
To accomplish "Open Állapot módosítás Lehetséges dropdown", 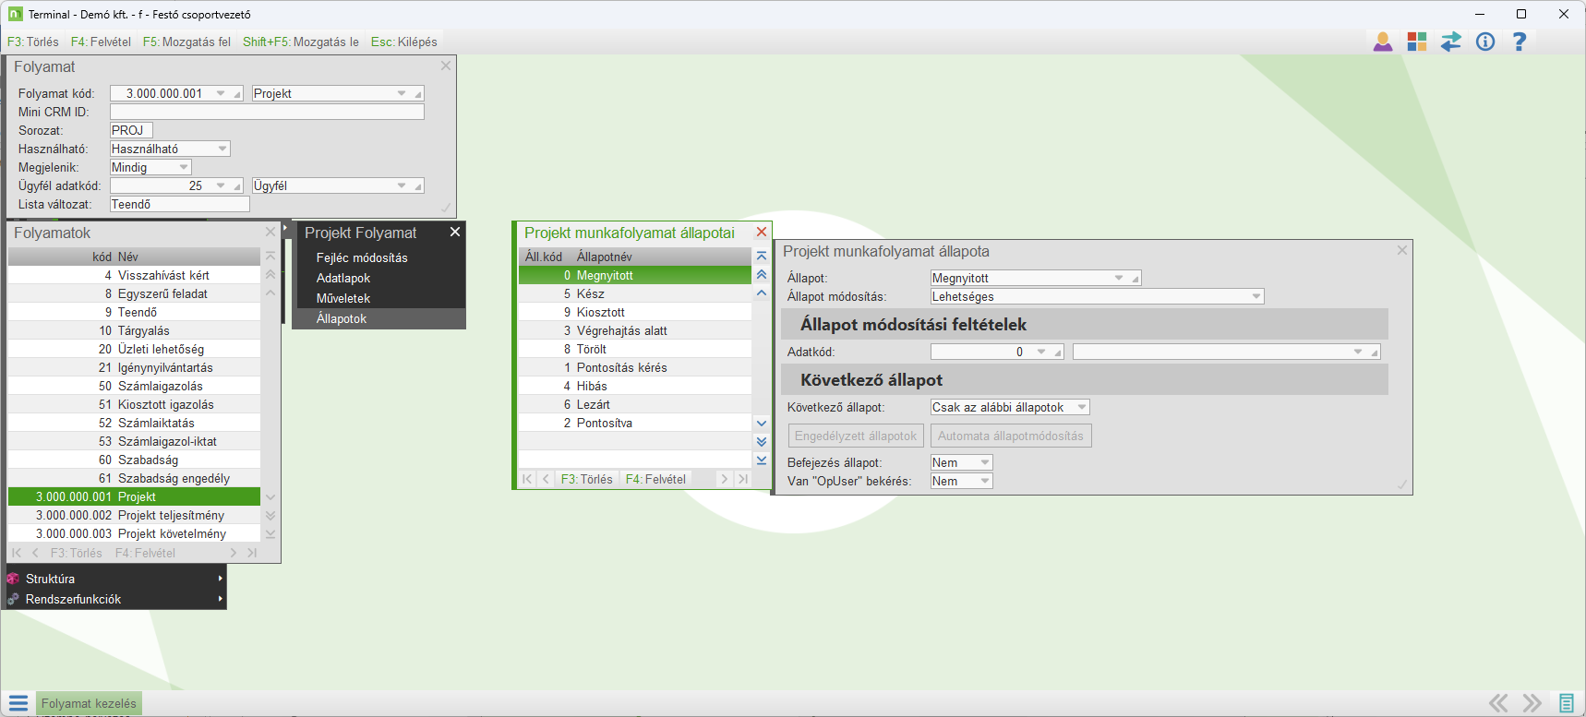I will (x=1256, y=296).
